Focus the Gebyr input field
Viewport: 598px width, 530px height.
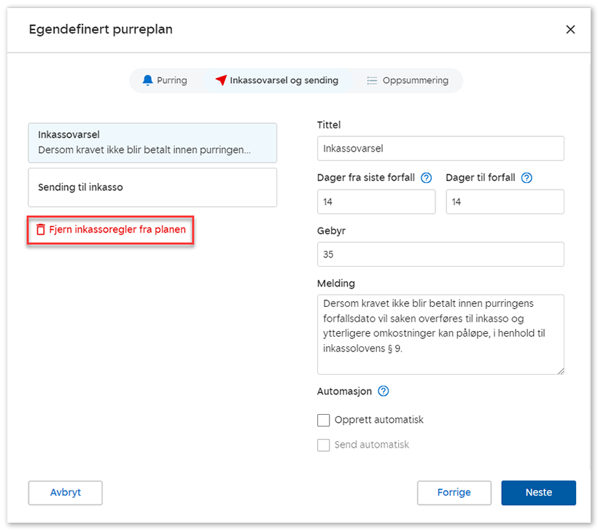pos(440,254)
